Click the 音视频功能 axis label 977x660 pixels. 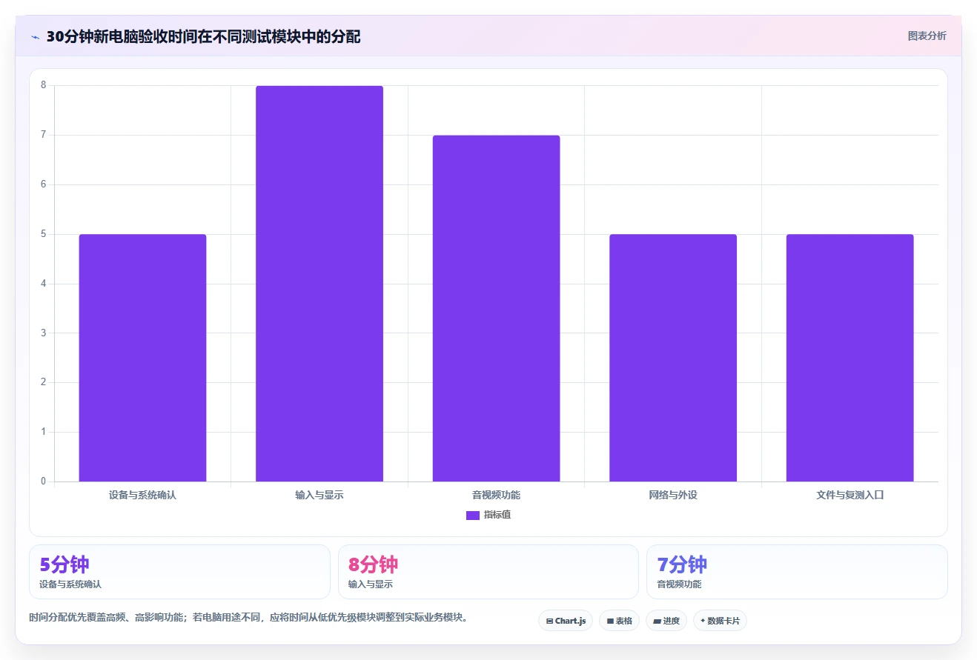pyautogui.click(x=496, y=495)
